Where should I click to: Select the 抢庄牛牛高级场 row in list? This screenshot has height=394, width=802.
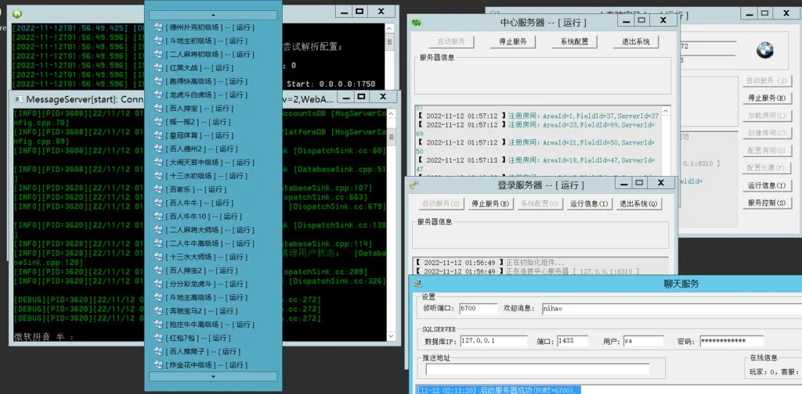[x=213, y=324]
